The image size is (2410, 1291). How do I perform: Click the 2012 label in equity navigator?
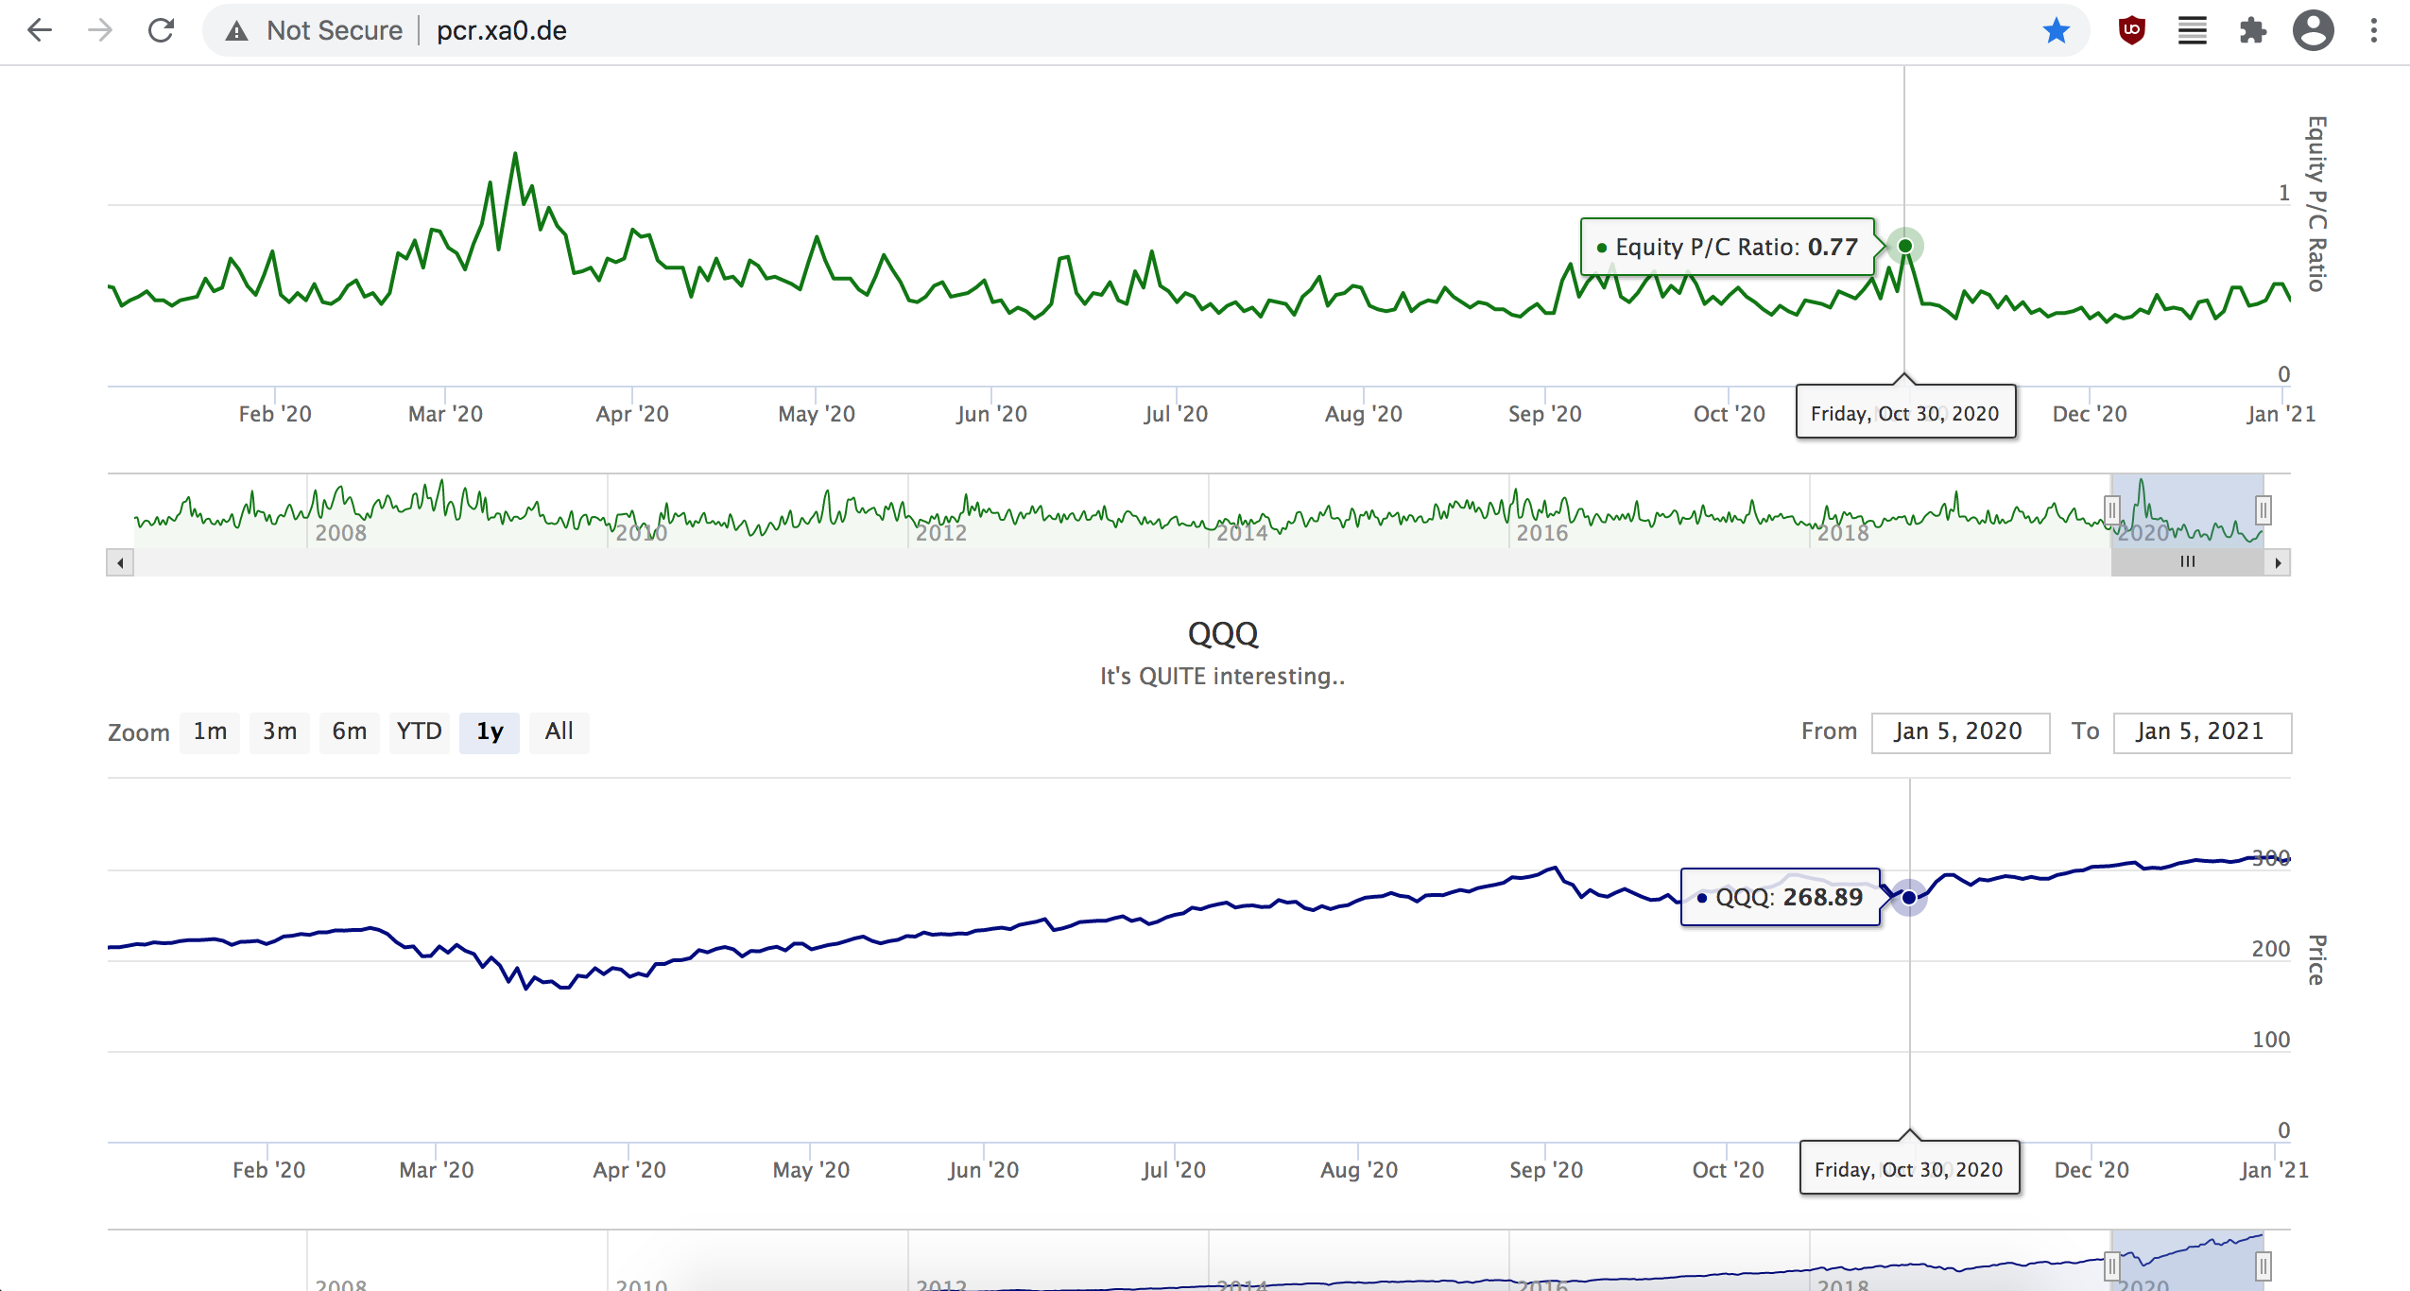click(941, 533)
